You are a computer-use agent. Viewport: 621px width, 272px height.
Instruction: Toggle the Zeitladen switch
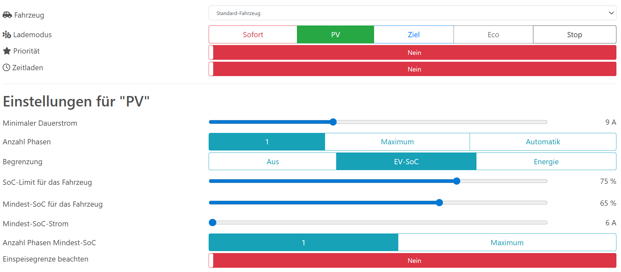click(x=412, y=69)
